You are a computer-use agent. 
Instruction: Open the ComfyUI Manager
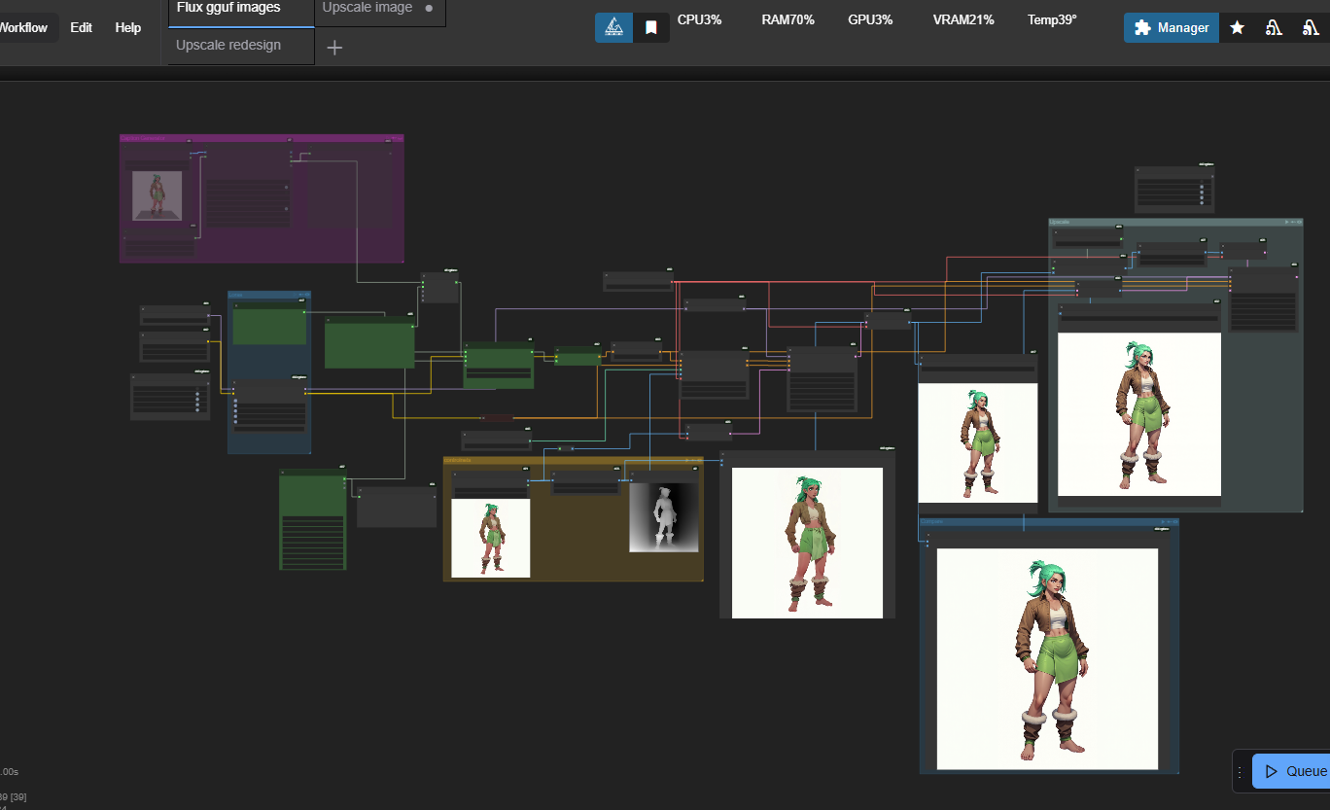tap(1172, 28)
